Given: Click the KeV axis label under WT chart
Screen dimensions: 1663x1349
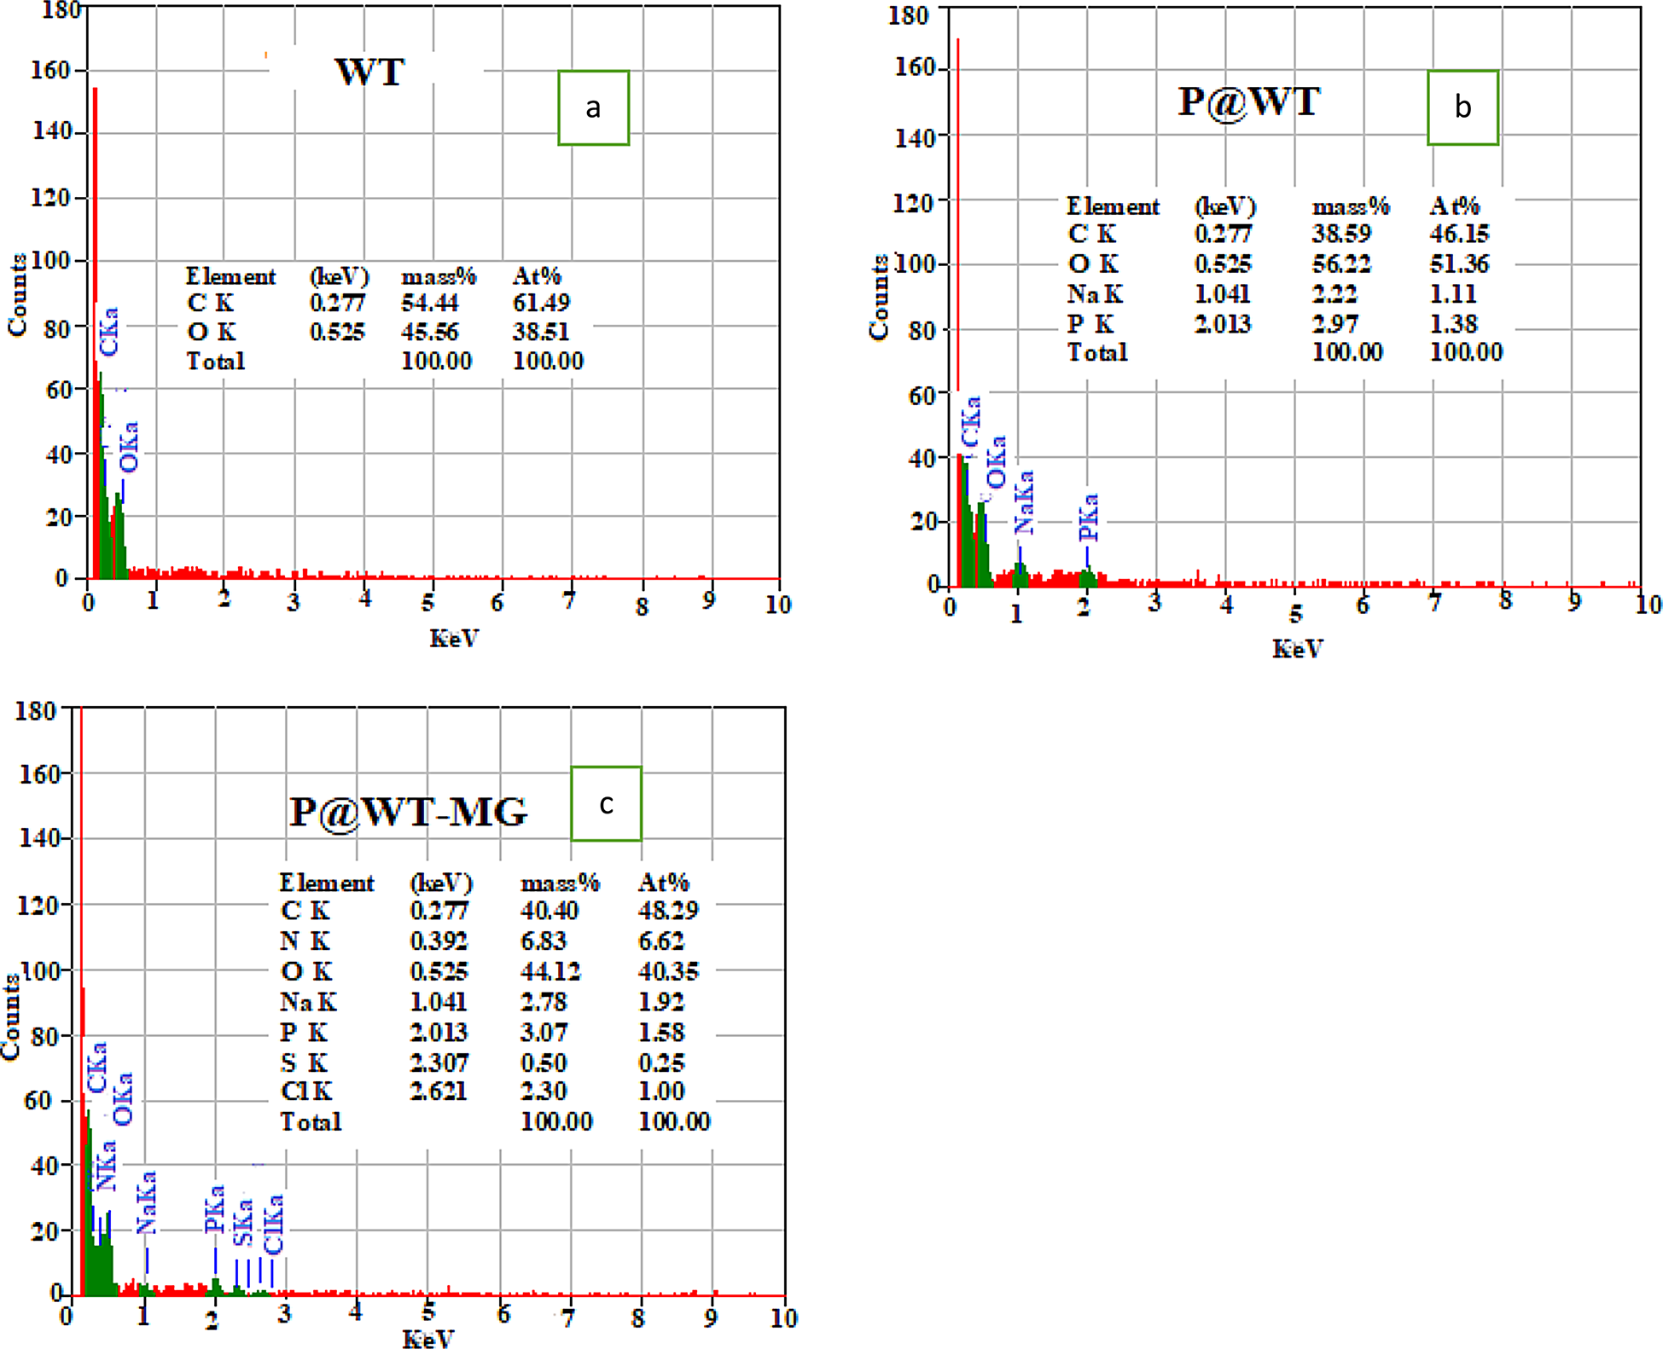Looking at the screenshot, I should point(454,638).
